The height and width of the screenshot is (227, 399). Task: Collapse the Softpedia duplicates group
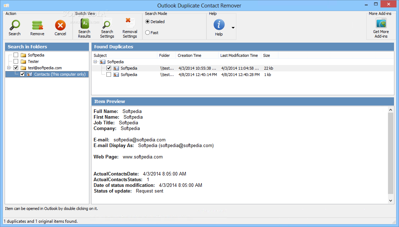click(x=95, y=62)
